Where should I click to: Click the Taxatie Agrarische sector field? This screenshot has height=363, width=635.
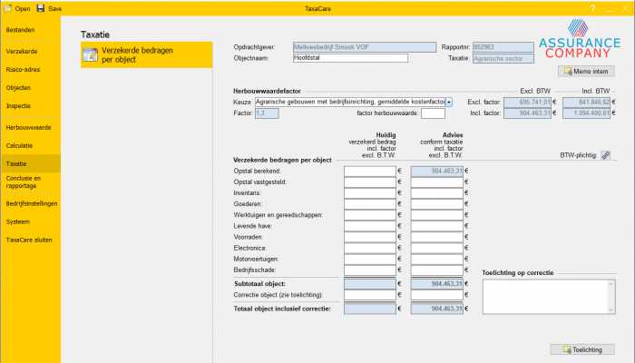point(503,58)
